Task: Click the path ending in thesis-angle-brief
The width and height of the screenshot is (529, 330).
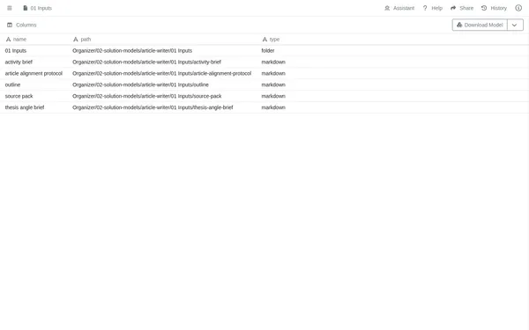Action: tap(153, 107)
